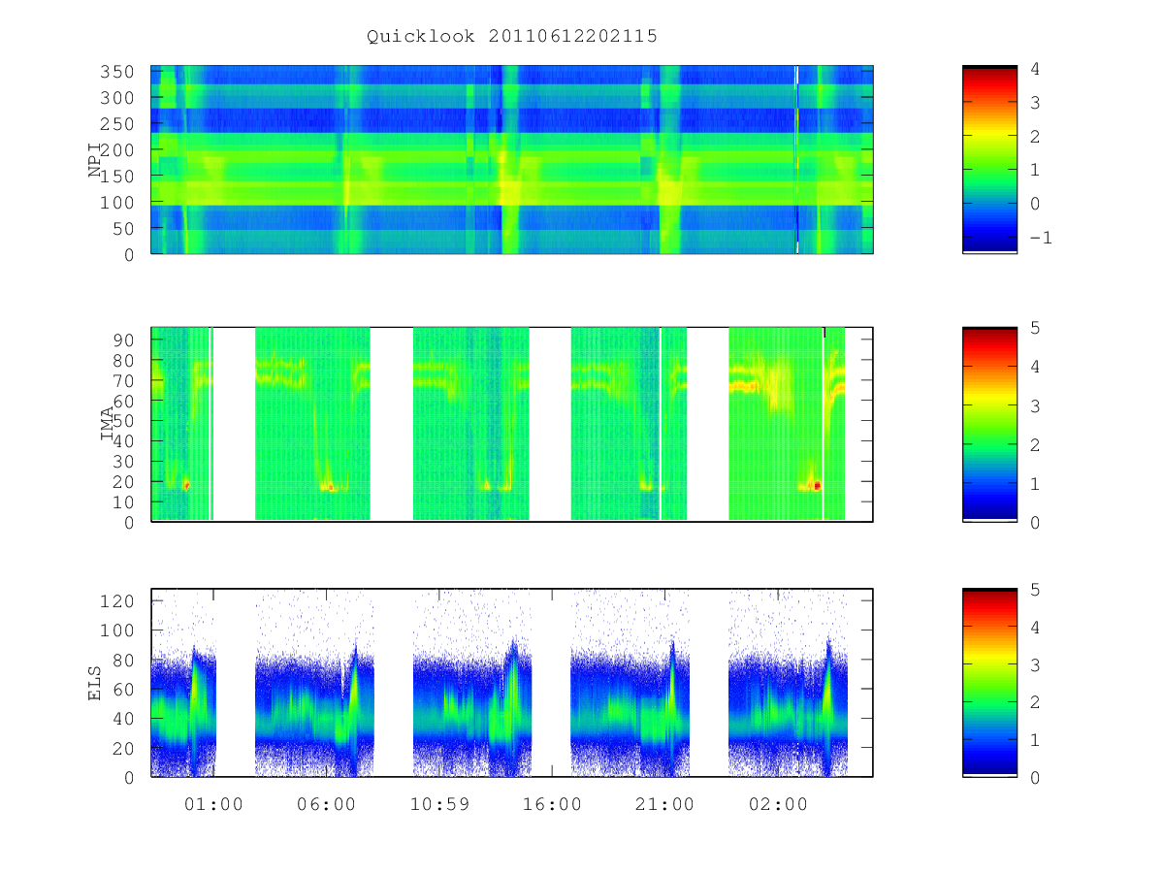
Task: Click the 01:00 time axis label
Action: click(x=213, y=804)
